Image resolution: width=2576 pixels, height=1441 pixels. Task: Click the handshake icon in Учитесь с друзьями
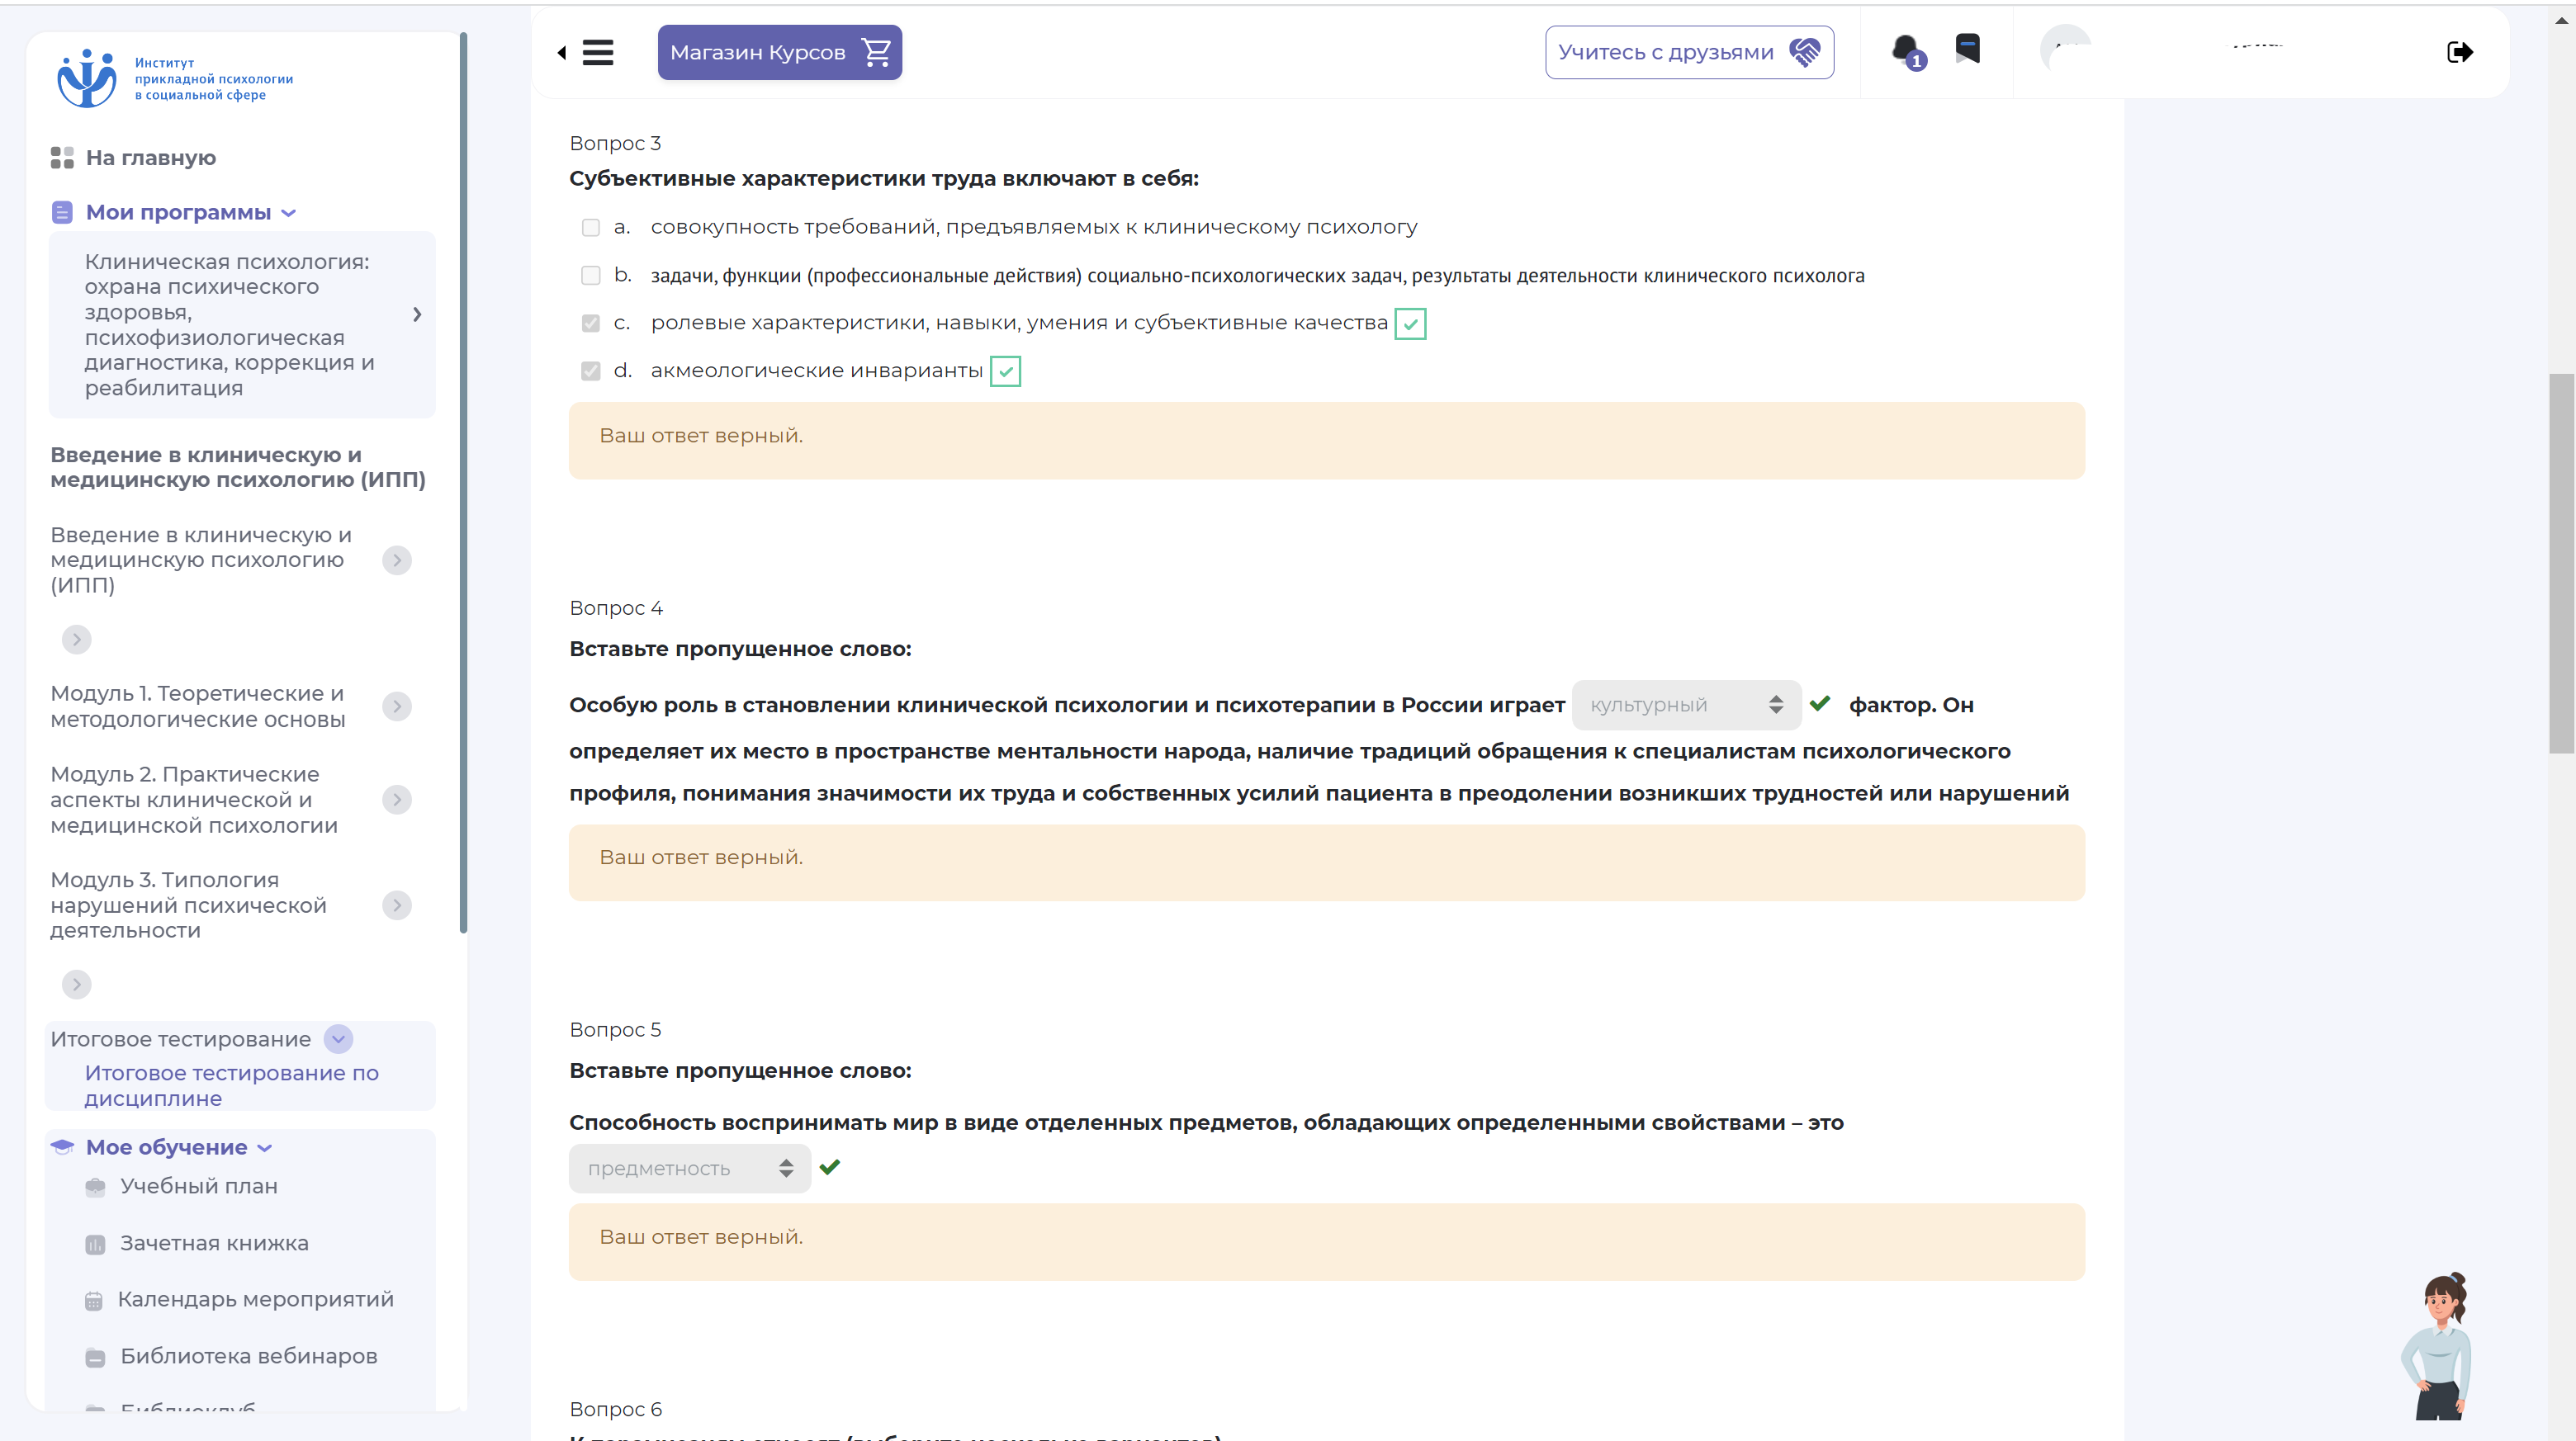point(1805,52)
